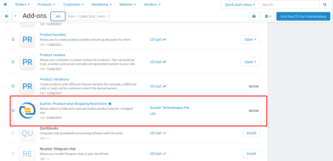Click verified checkmark in Product bundles row
Viewport: 333px width, 161px height.
165,39
